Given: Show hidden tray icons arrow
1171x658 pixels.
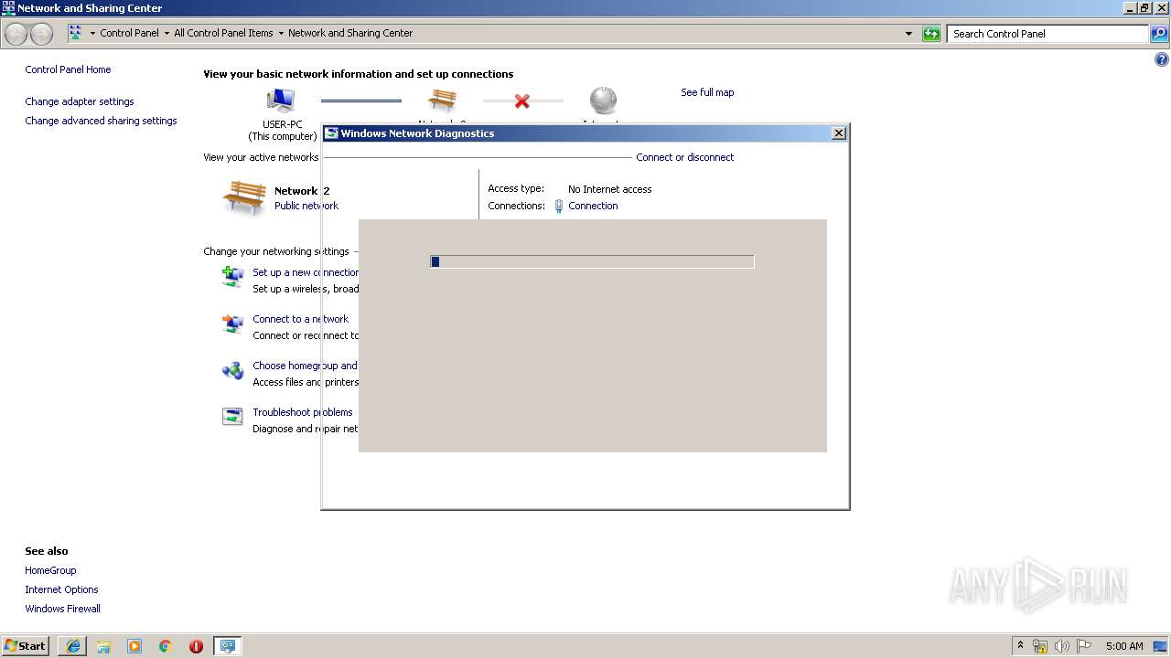Looking at the screenshot, I should click(x=1020, y=645).
